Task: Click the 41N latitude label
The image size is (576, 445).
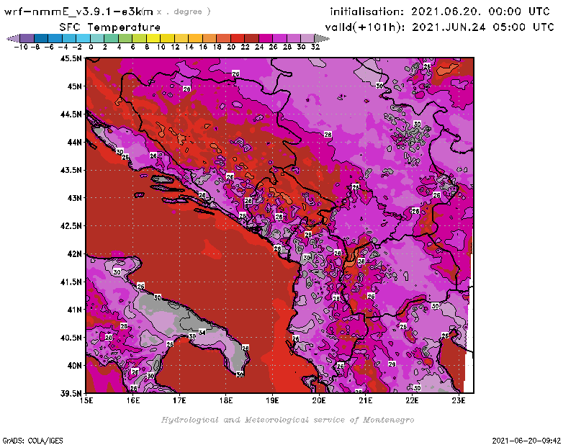Action: pyautogui.click(x=74, y=310)
